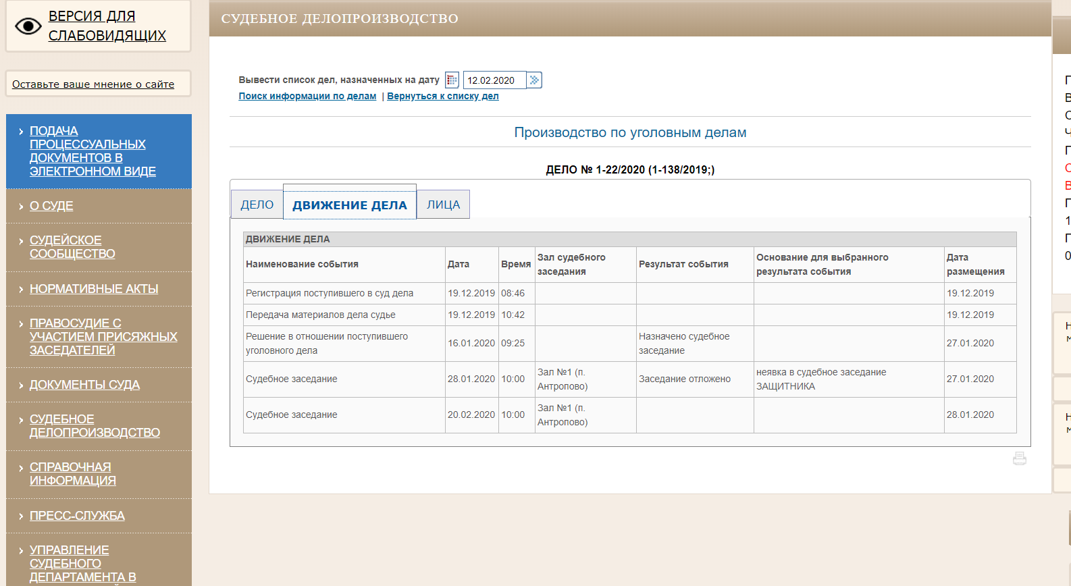This screenshot has width=1071, height=586.
Task: Click the eye icon for visually impaired version
Action: [x=28, y=26]
